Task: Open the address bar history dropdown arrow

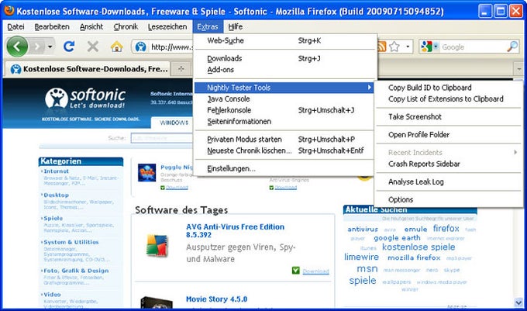Action: [x=408, y=47]
